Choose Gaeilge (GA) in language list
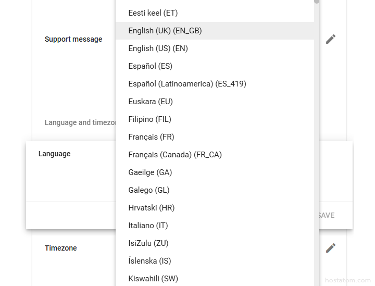Viewport: 375px width, 286px height. [150, 172]
